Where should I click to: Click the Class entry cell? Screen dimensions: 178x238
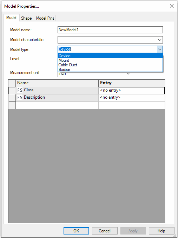coord(132,91)
